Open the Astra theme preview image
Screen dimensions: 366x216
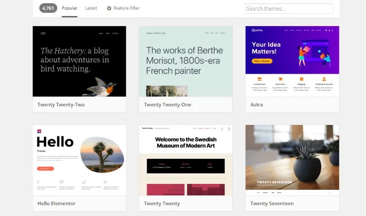pyautogui.click(x=292, y=61)
